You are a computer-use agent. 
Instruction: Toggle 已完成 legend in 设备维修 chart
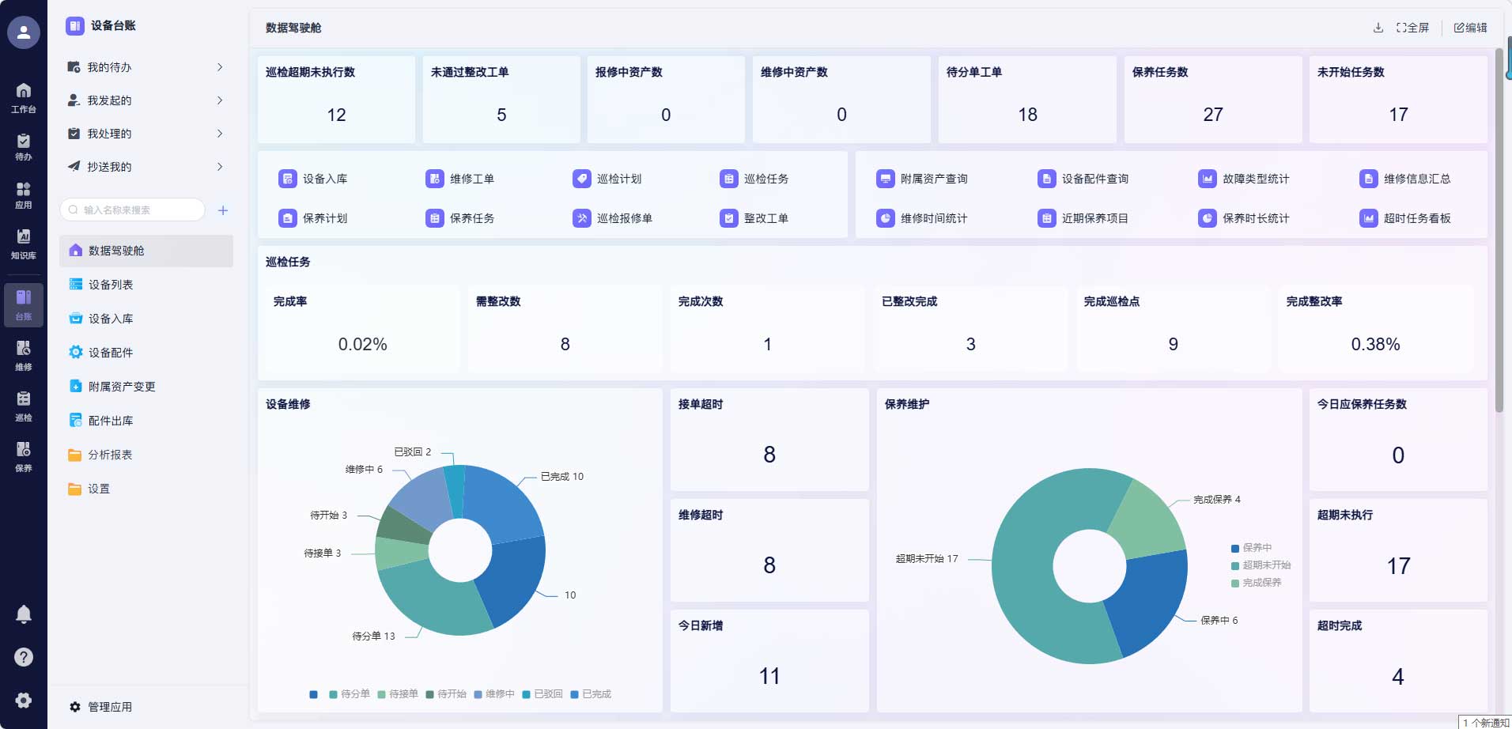591,694
